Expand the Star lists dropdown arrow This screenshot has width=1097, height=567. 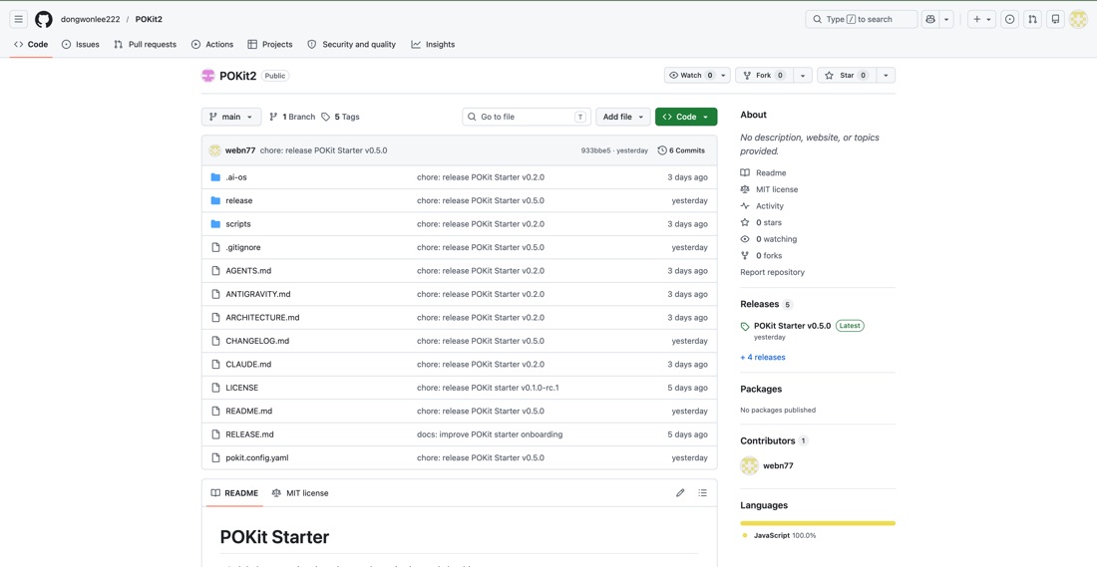(886, 76)
